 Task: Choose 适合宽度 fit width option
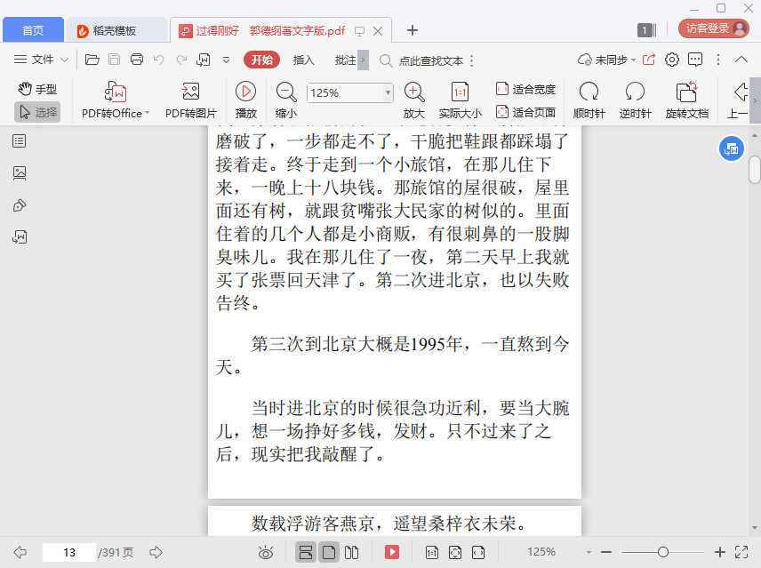[x=525, y=89]
